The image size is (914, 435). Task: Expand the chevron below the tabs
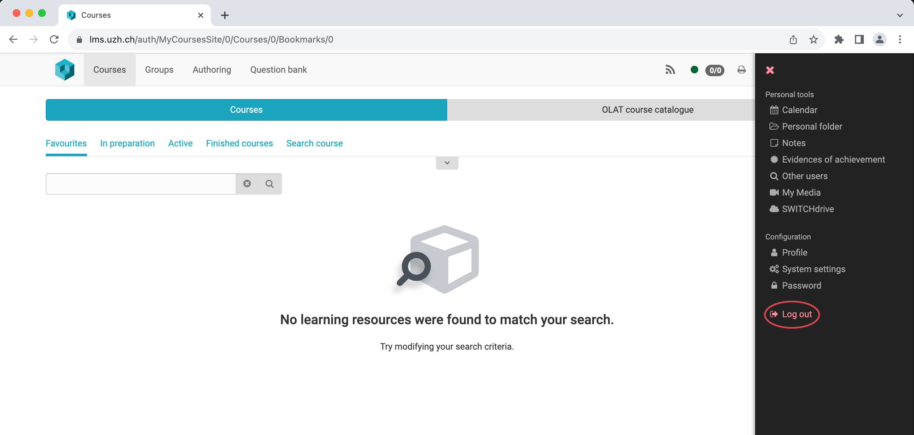447,163
